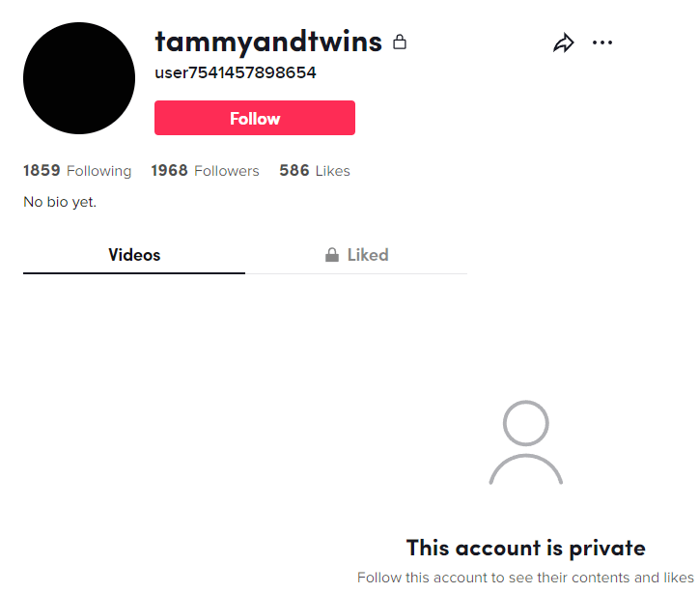Follow the tammyandtwins account
Image resolution: width=699 pixels, height=593 pixels.
[255, 118]
